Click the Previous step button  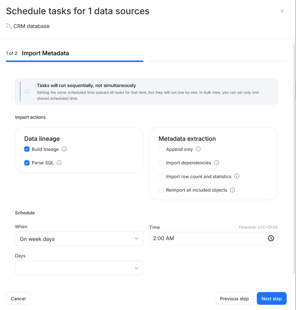pos(234,298)
